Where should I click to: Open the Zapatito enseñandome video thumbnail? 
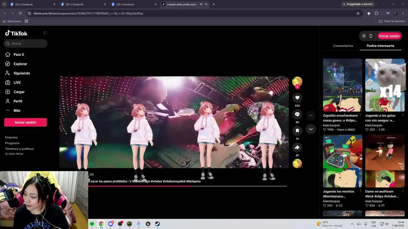(x=343, y=85)
